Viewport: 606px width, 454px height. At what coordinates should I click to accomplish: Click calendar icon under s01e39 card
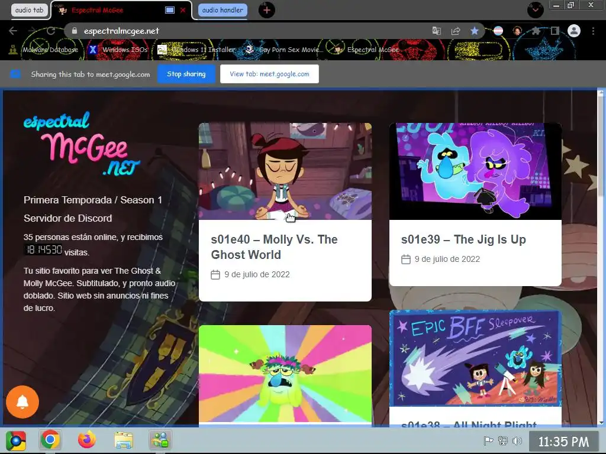pyautogui.click(x=406, y=259)
